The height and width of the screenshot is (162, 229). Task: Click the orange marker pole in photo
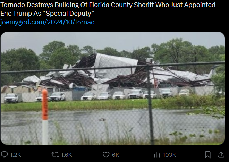coord(45,117)
